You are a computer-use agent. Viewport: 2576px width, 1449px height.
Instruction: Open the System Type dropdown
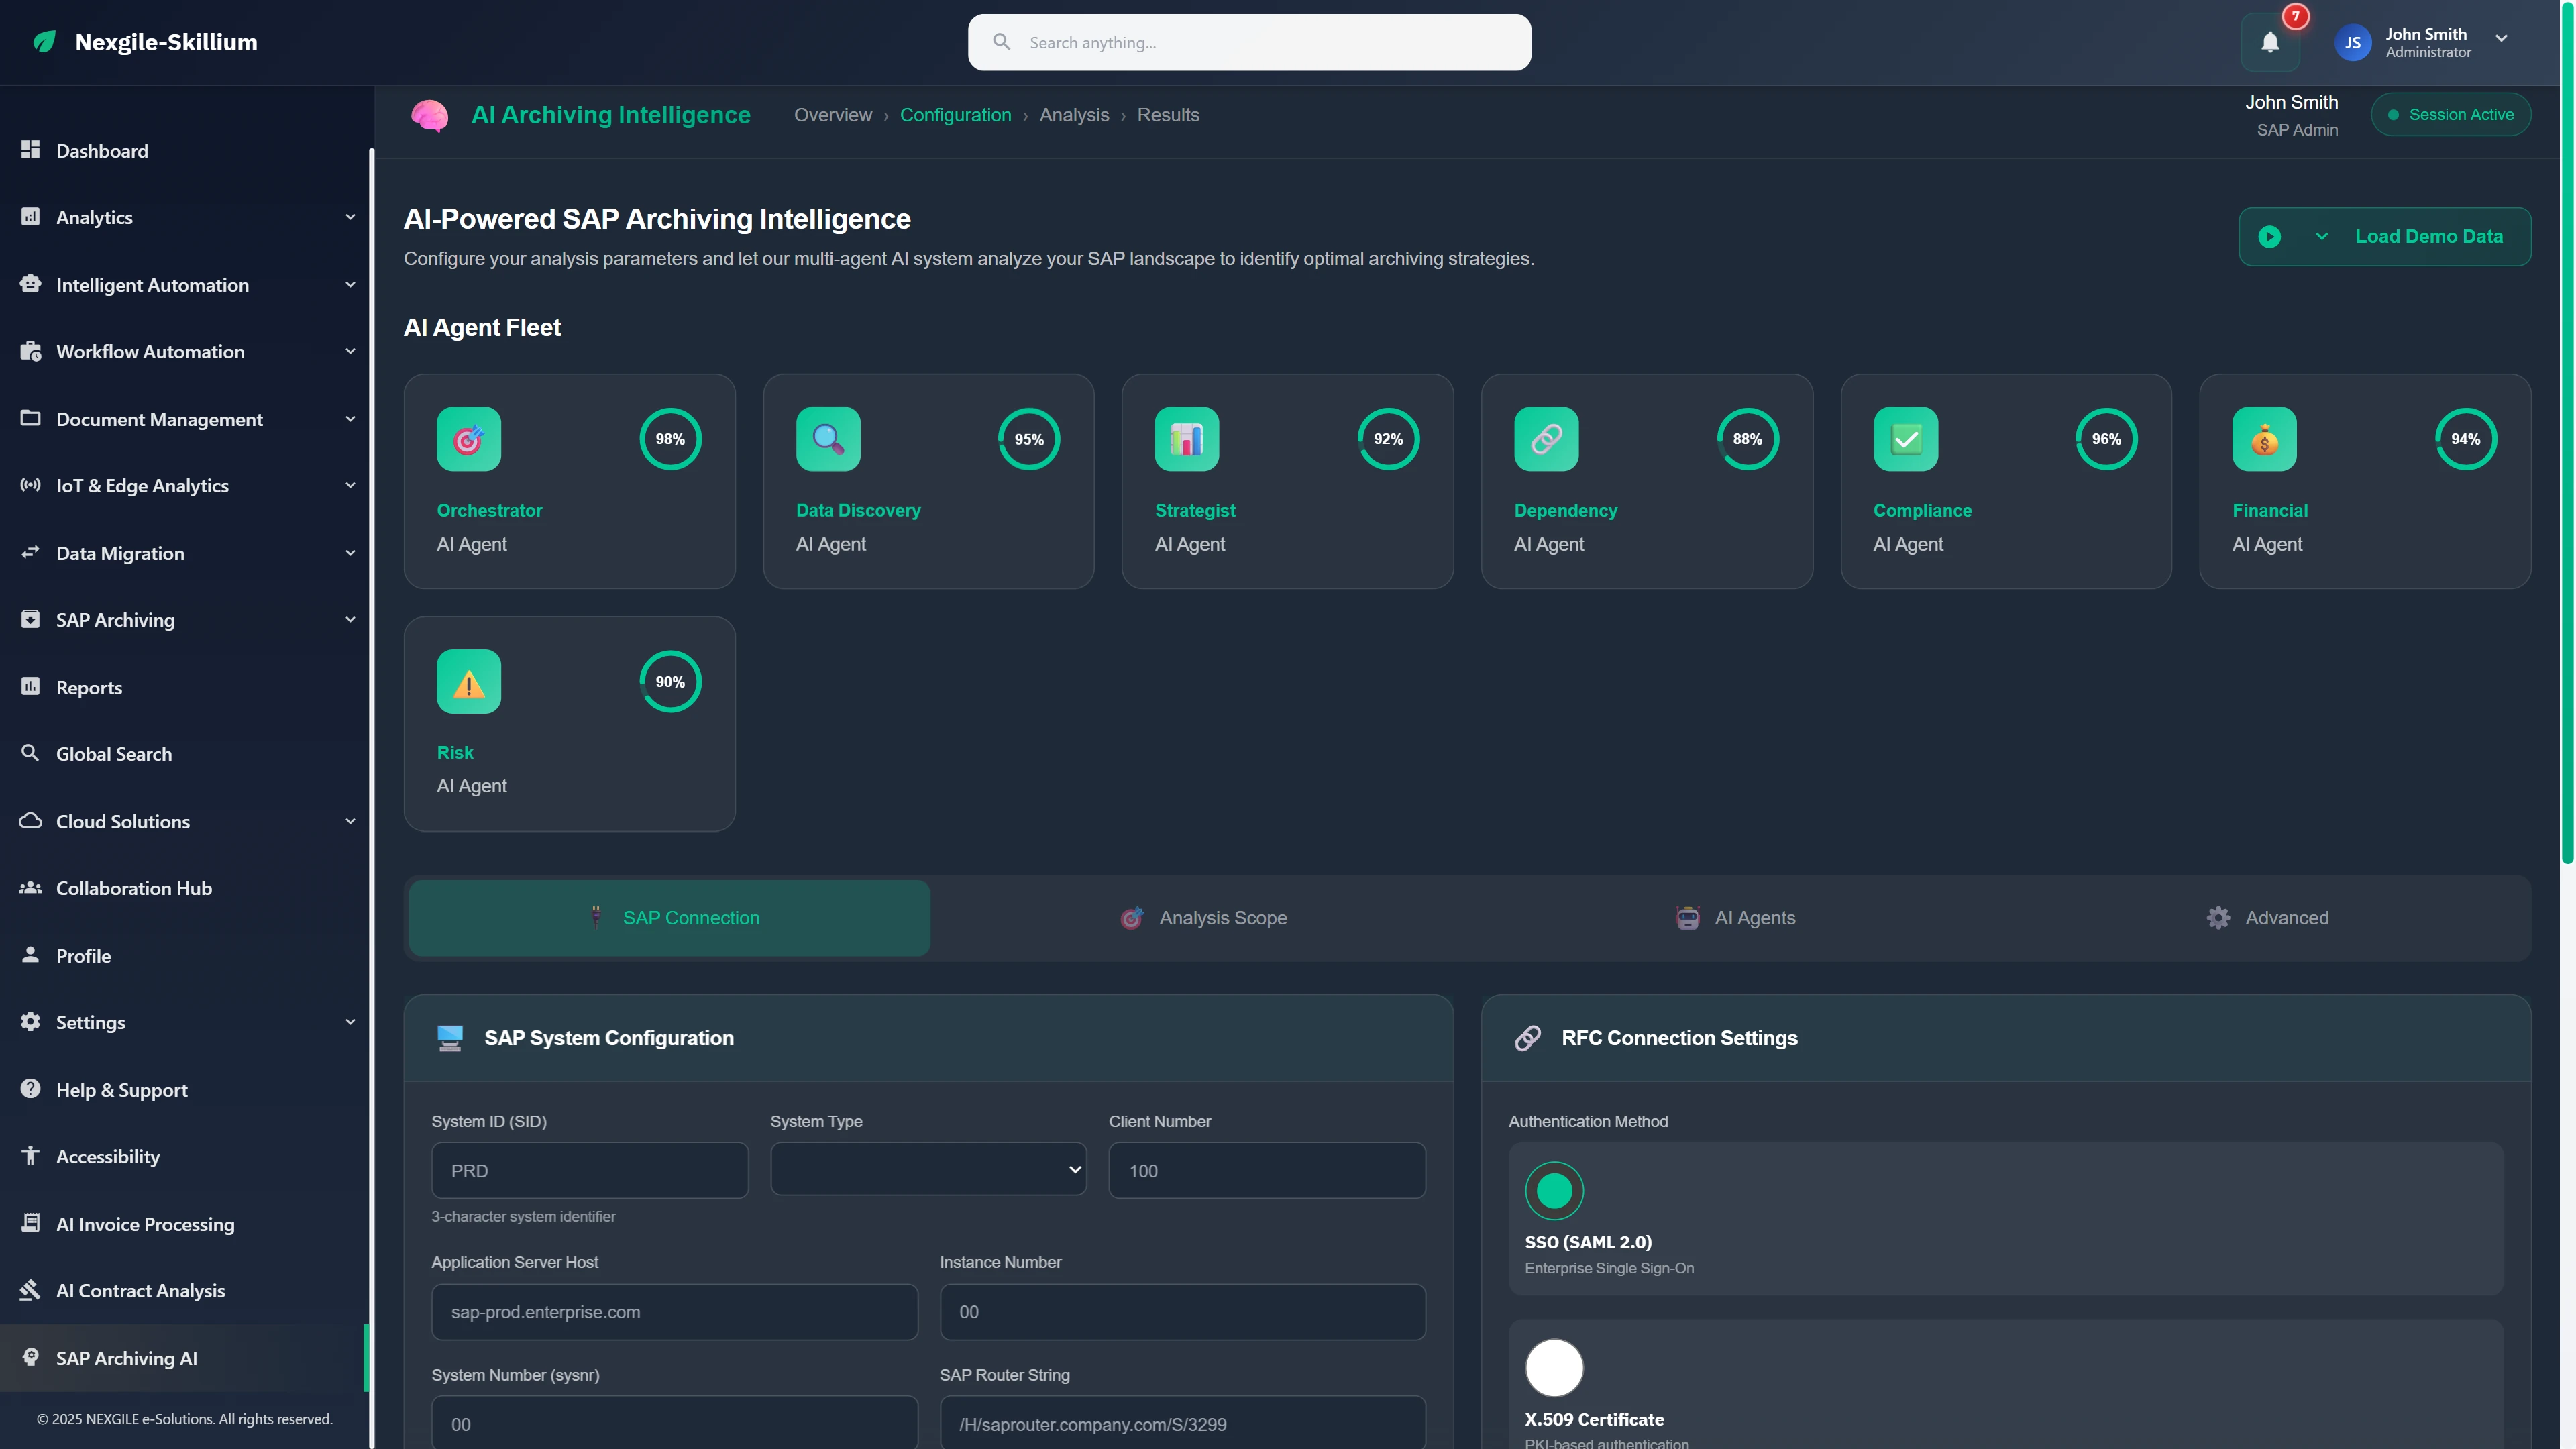pyautogui.click(x=927, y=1169)
